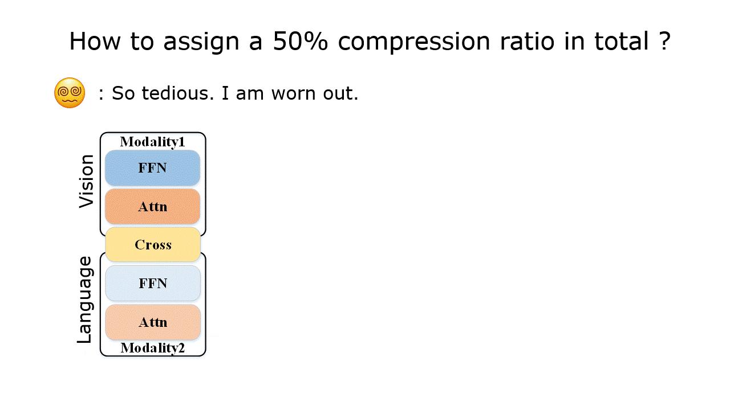Click the "50%" figure in the title

pyautogui.click(x=300, y=42)
